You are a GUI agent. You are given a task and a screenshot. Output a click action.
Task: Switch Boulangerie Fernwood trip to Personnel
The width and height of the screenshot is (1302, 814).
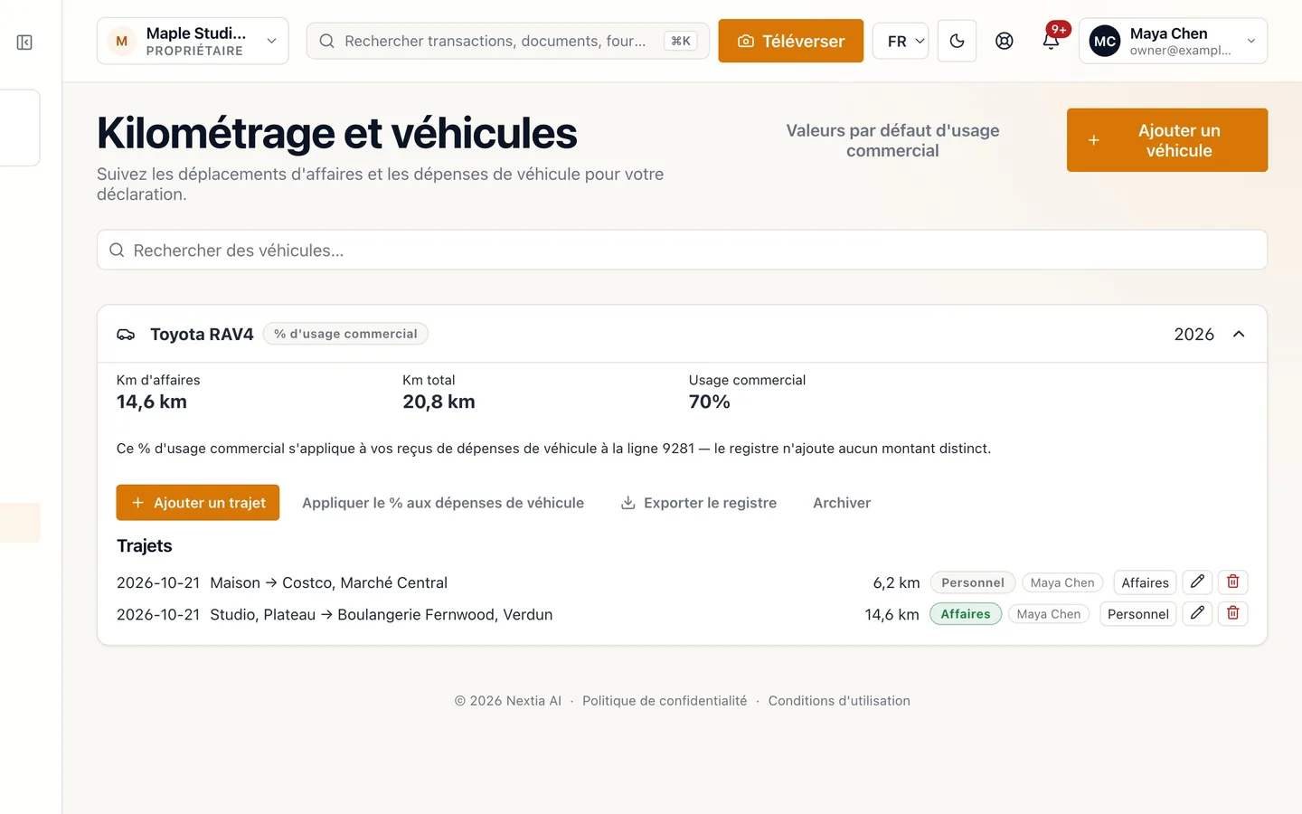(1137, 614)
